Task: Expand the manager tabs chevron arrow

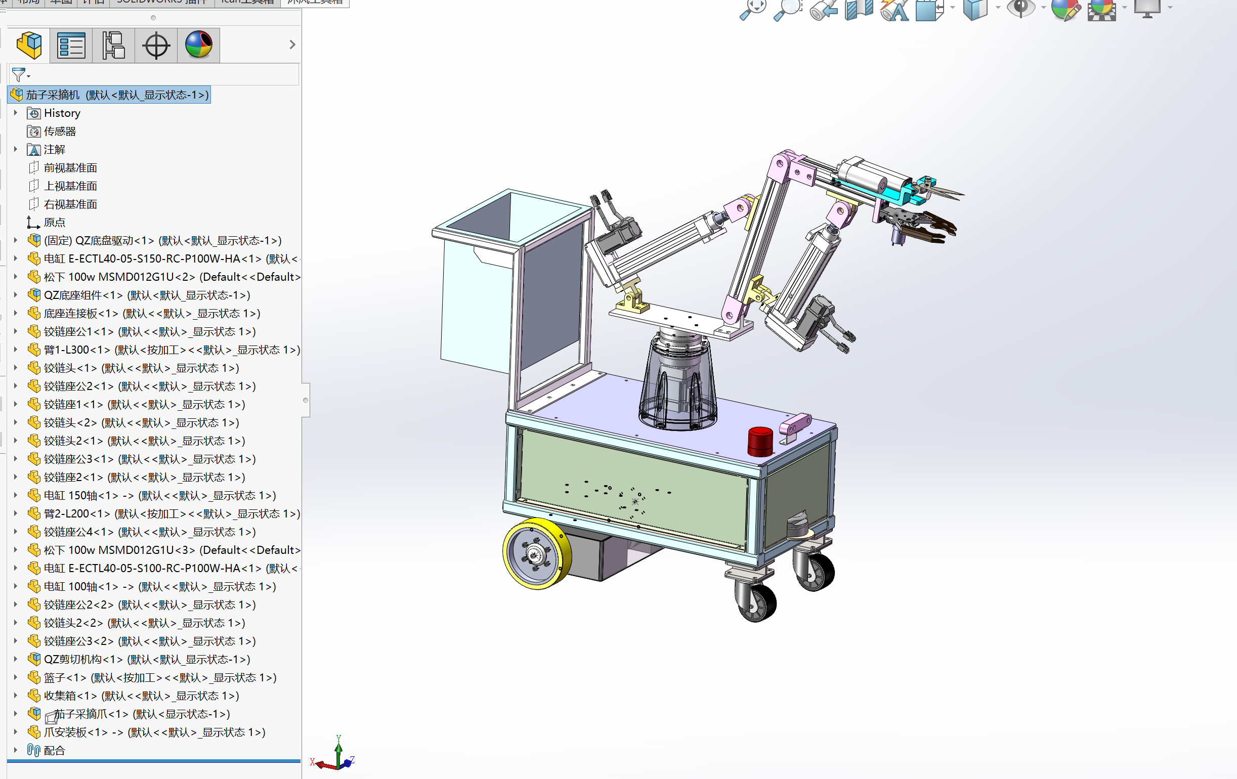Action: tap(292, 45)
